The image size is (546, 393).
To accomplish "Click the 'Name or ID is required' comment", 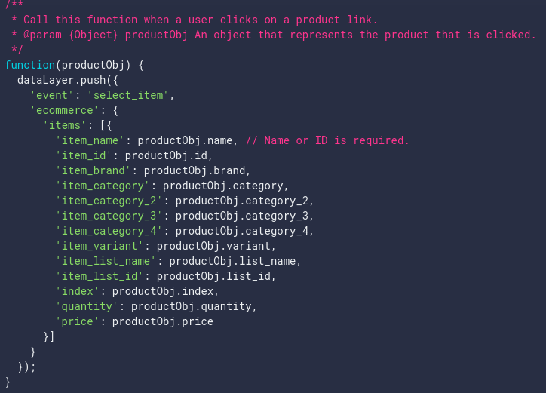I will pos(327,140).
